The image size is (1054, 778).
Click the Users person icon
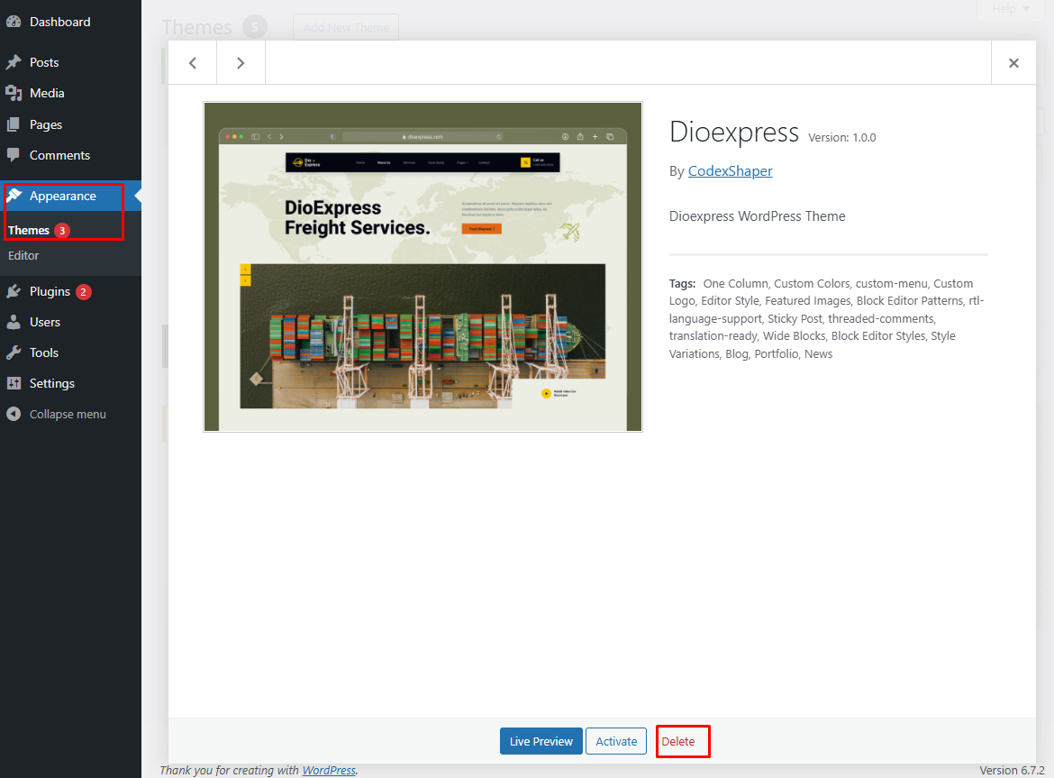(14, 322)
